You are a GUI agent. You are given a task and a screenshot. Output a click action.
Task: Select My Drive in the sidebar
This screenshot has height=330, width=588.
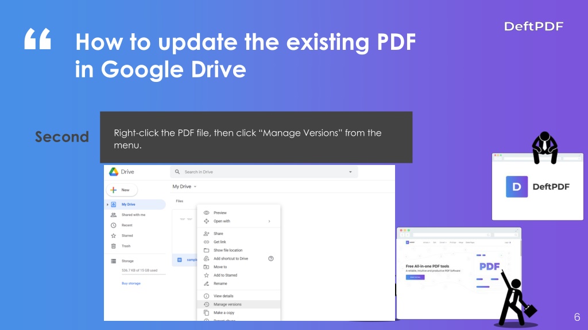pyautogui.click(x=136, y=205)
